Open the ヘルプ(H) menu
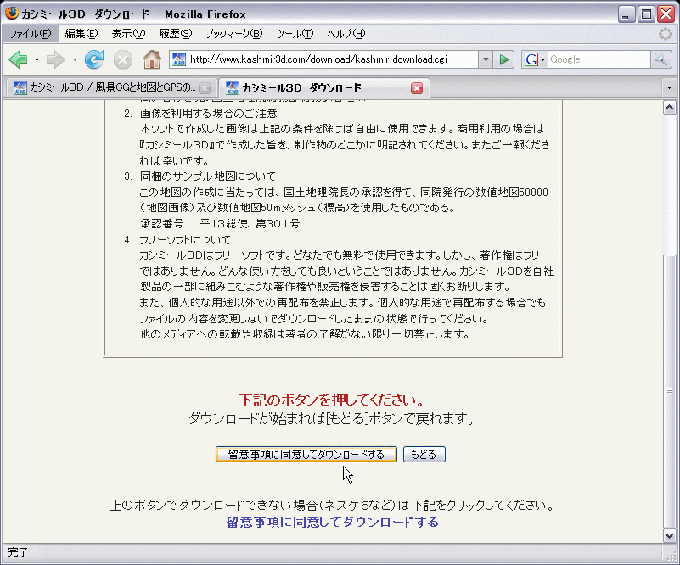Image resolution: width=680 pixels, height=565 pixels. click(x=346, y=34)
